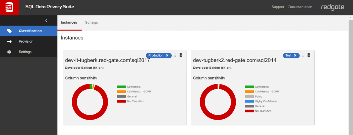Open the three-dot menu on sql2014 card
This screenshot has height=135, width=353.
click(x=303, y=55)
